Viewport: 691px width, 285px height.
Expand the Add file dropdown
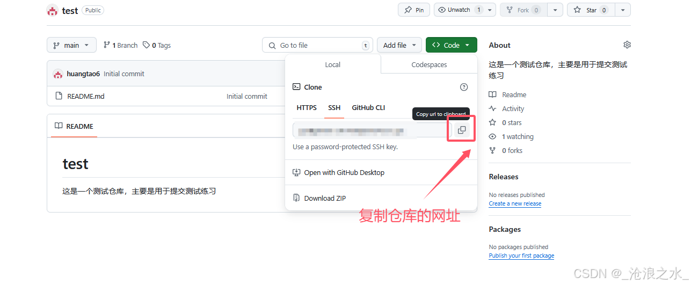(399, 45)
